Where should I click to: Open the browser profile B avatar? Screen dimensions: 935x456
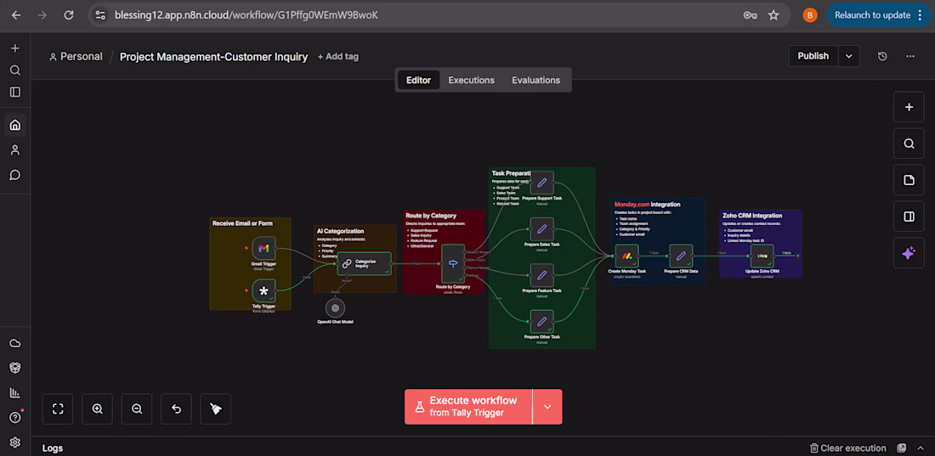[x=810, y=15]
